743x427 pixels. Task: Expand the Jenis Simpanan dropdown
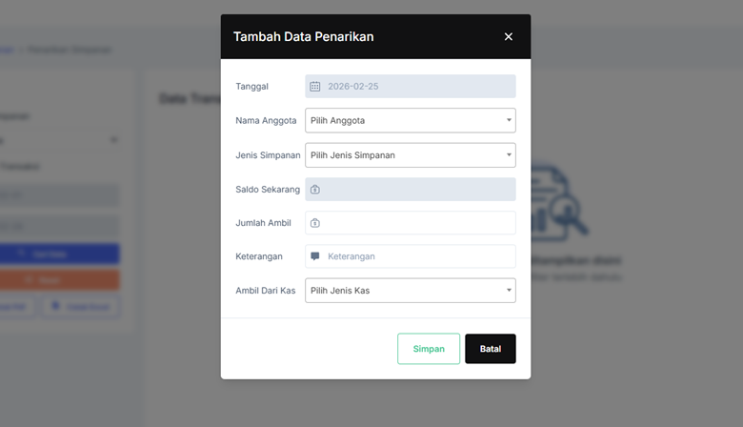point(410,154)
